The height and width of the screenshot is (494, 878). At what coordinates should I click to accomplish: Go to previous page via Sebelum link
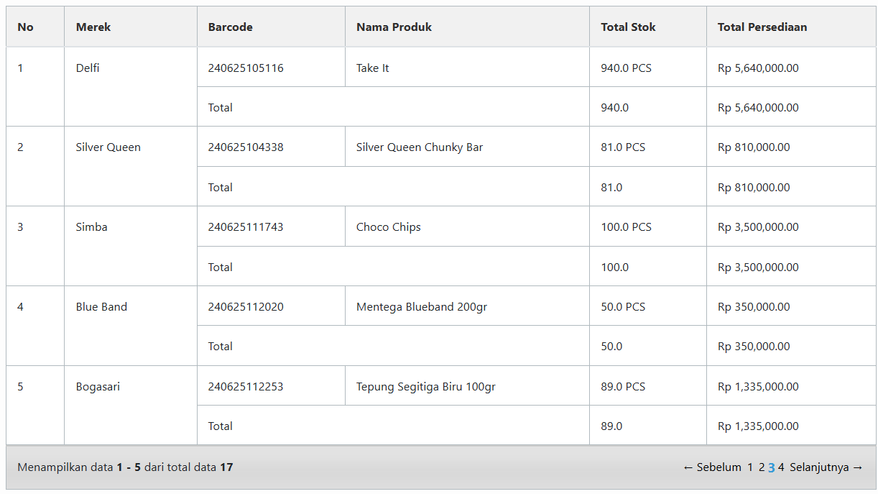[x=712, y=467]
